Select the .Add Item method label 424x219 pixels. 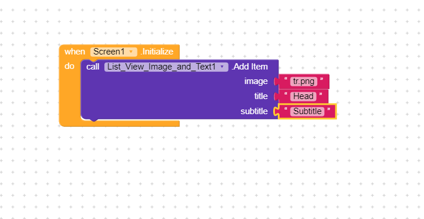point(249,67)
